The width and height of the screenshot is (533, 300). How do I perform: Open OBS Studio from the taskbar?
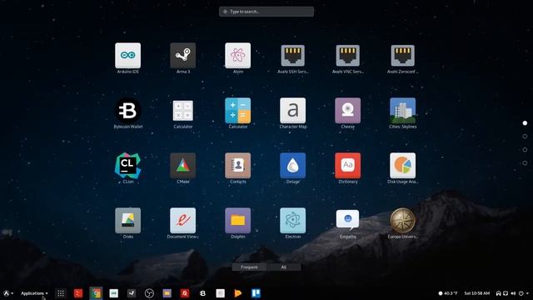coord(149,293)
